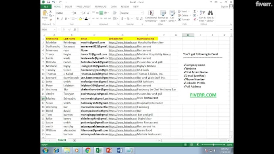Add a new sheet with plus icon
Viewport: 274px width, 154px height.
(x=74, y=140)
